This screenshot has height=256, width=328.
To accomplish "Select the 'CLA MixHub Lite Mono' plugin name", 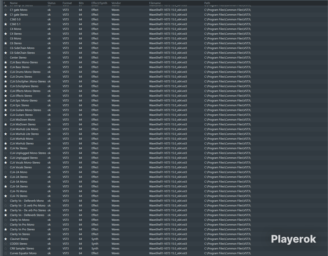I will click(x=24, y=129).
